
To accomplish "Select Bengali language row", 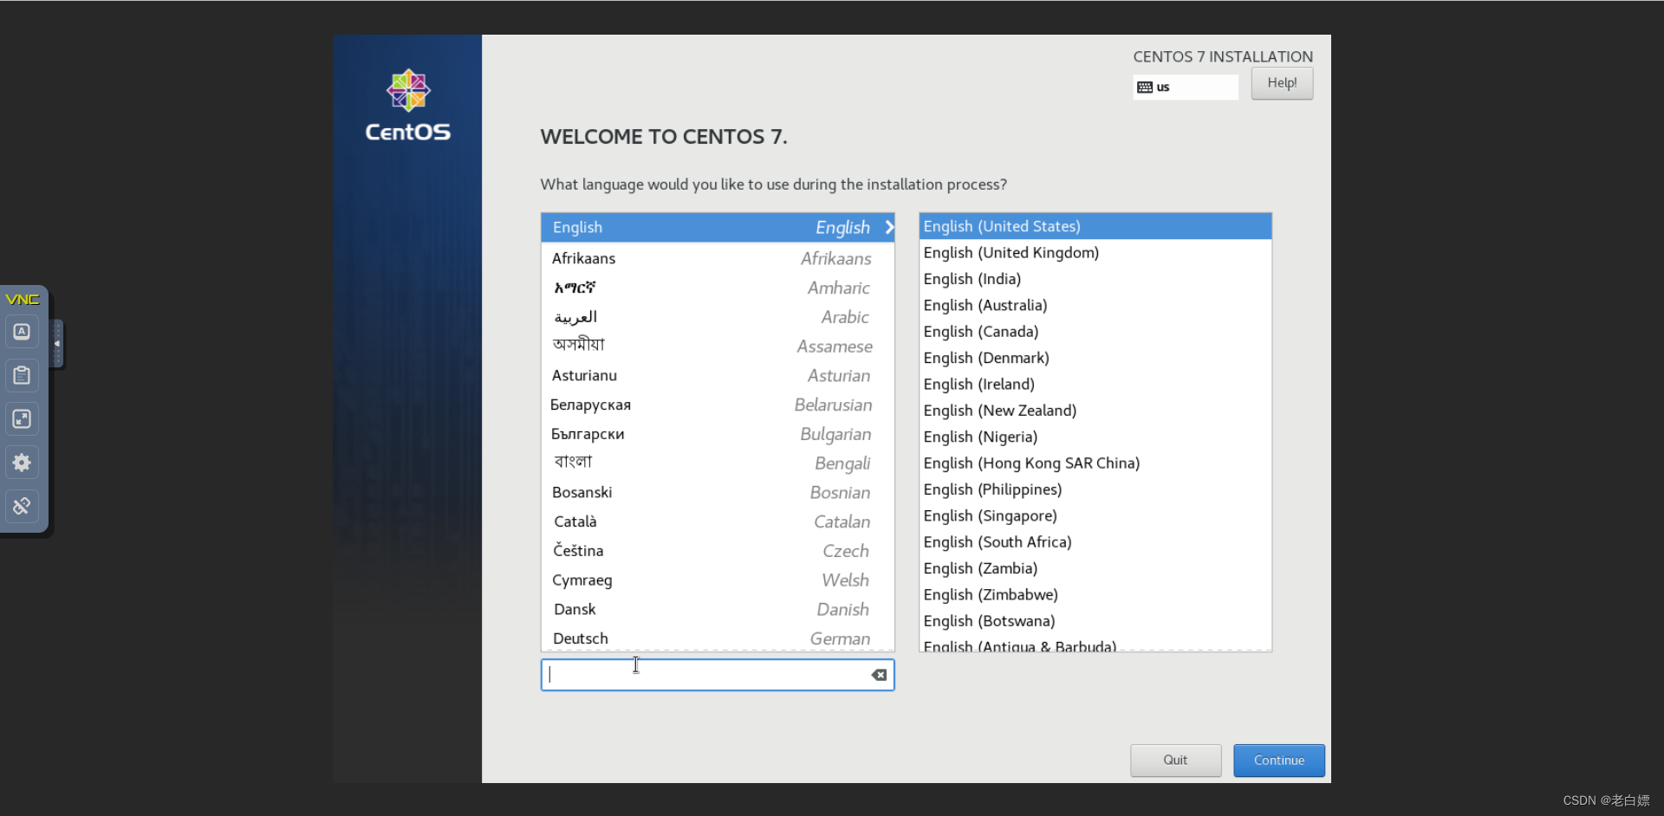I will pyautogui.click(x=718, y=463).
